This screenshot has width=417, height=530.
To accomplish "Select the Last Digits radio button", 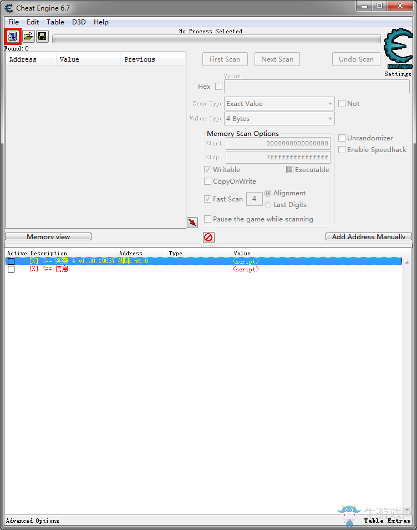I will coord(268,205).
